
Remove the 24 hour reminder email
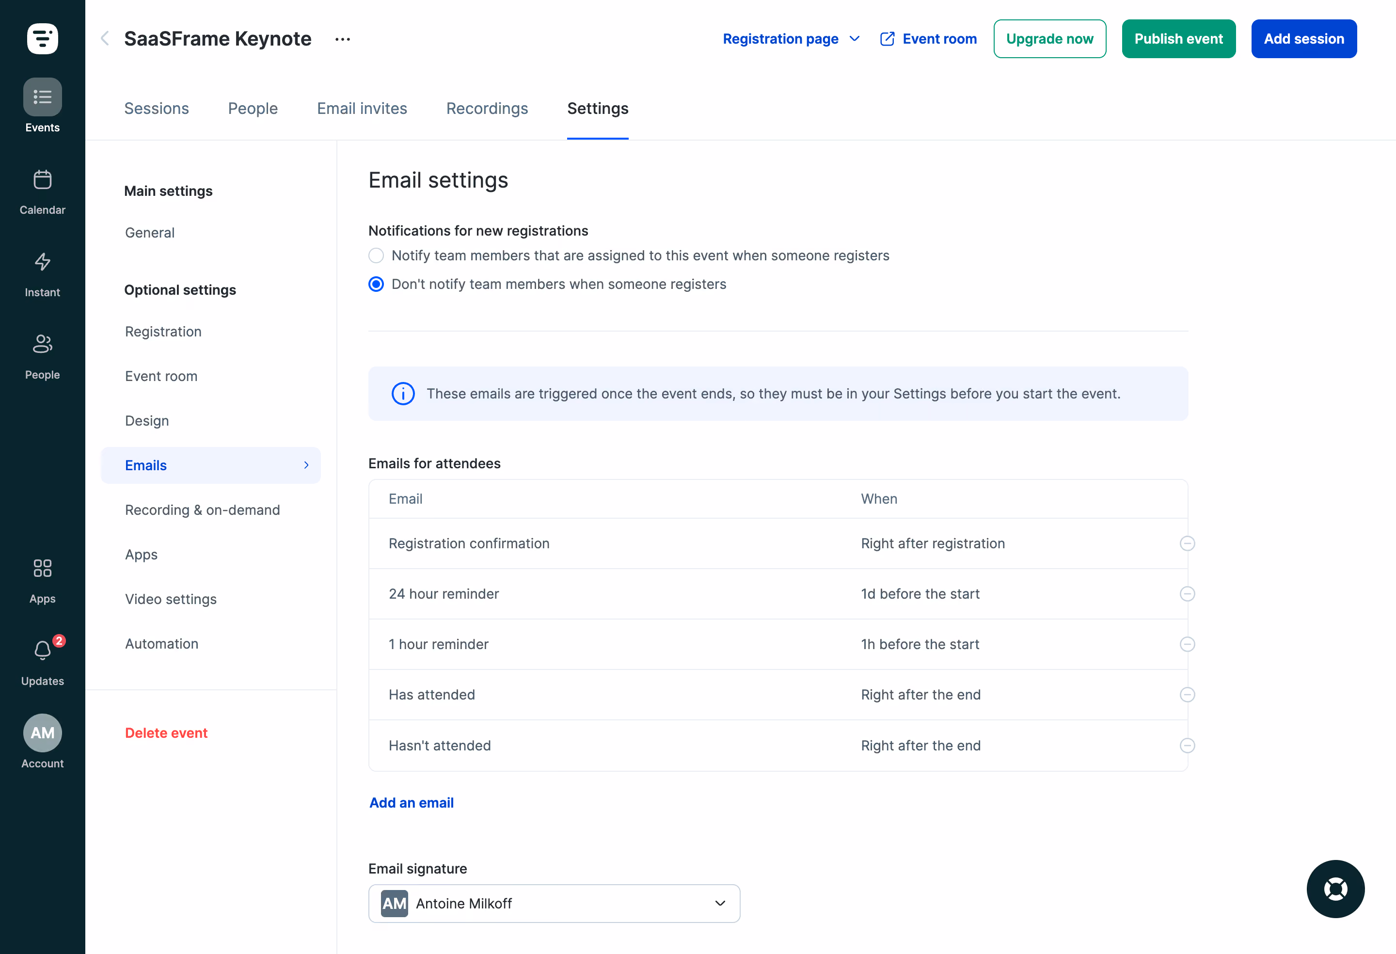click(x=1187, y=593)
